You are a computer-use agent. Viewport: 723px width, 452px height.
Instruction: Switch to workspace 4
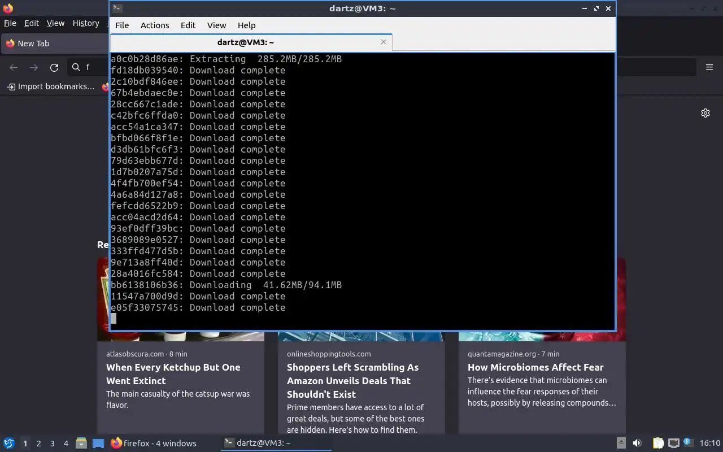point(66,444)
